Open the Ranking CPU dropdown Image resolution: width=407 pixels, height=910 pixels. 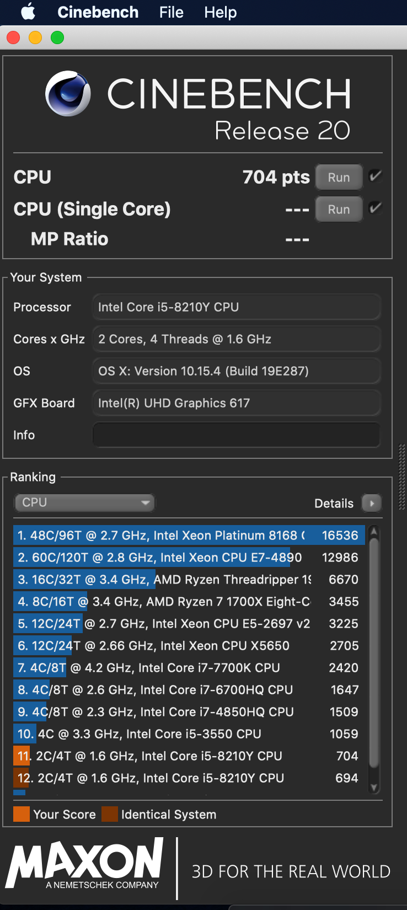tap(84, 502)
